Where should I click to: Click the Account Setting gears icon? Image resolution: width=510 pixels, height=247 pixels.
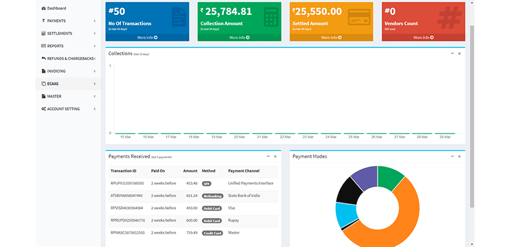tap(43, 109)
